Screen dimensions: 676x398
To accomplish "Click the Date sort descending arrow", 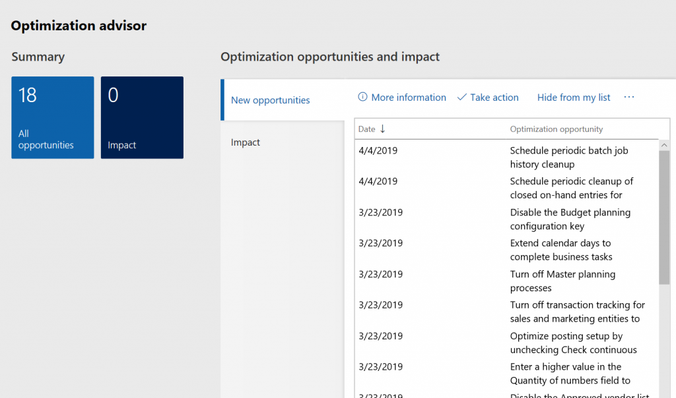I will [x=383, y=129].
